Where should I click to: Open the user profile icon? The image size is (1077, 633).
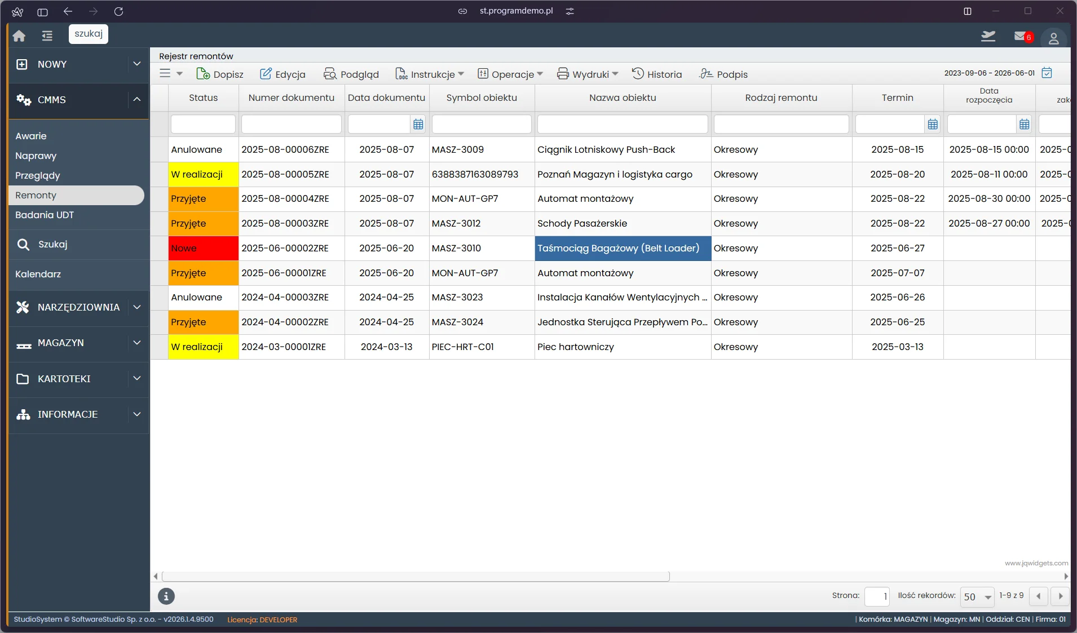pos(1053,38)
